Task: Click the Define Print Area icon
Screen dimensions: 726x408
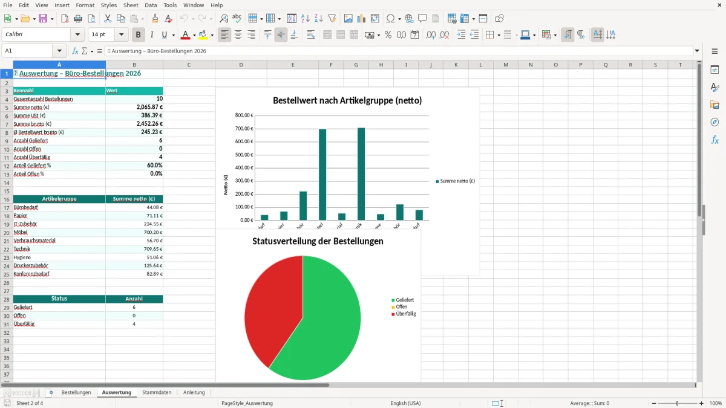Action: point(452,19)
